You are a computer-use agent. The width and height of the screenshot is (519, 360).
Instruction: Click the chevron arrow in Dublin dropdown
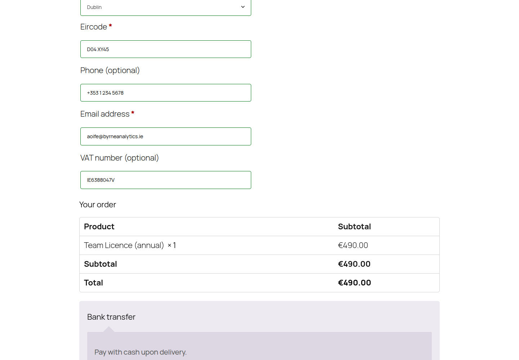coord(243,7)
